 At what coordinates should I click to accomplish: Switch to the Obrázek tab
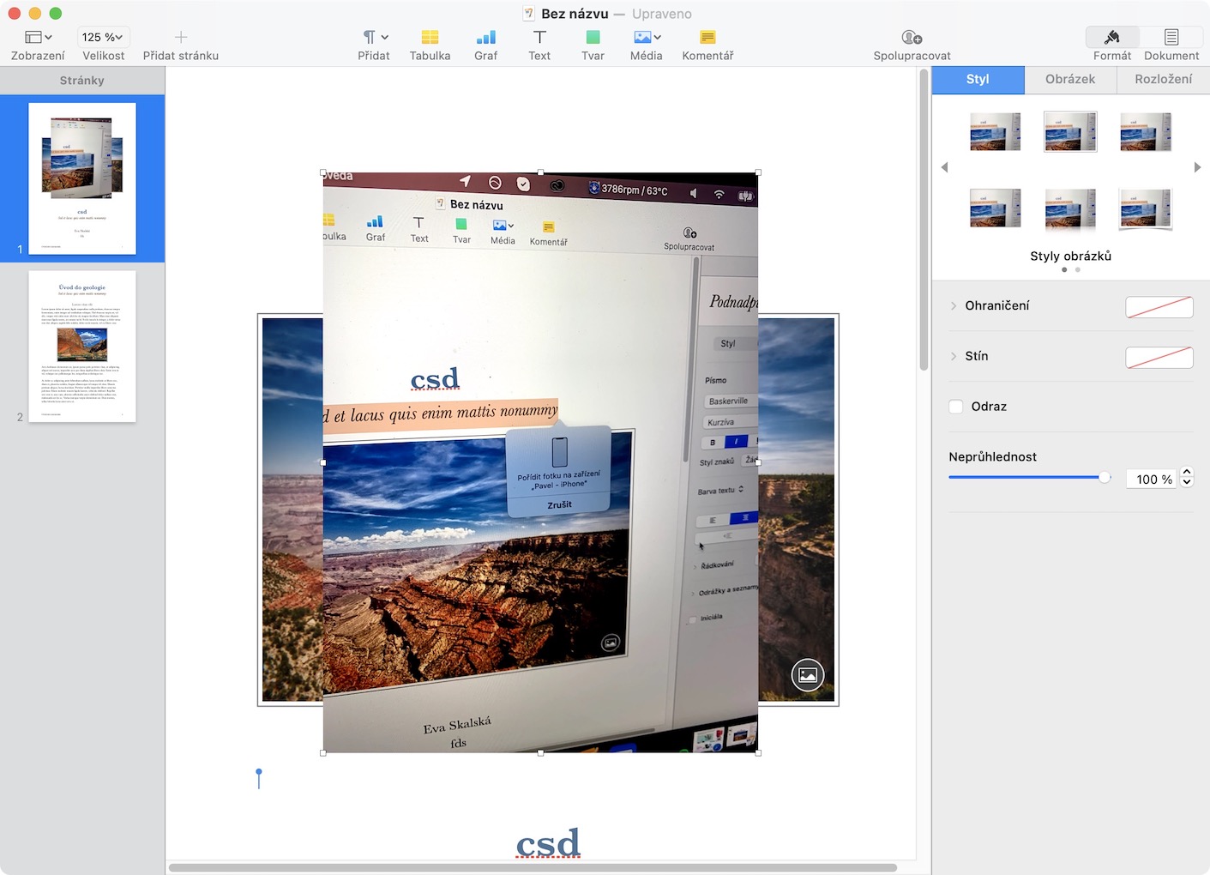pyautogui.click(x=1070, y=79)
